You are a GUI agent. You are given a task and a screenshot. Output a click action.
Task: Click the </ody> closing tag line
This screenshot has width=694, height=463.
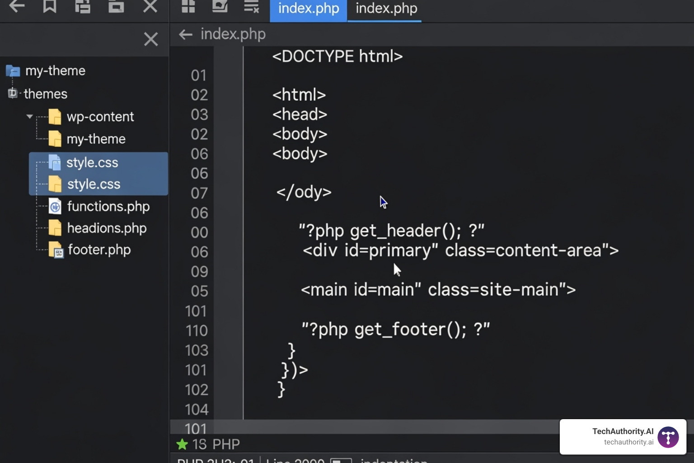coord(304,192)
